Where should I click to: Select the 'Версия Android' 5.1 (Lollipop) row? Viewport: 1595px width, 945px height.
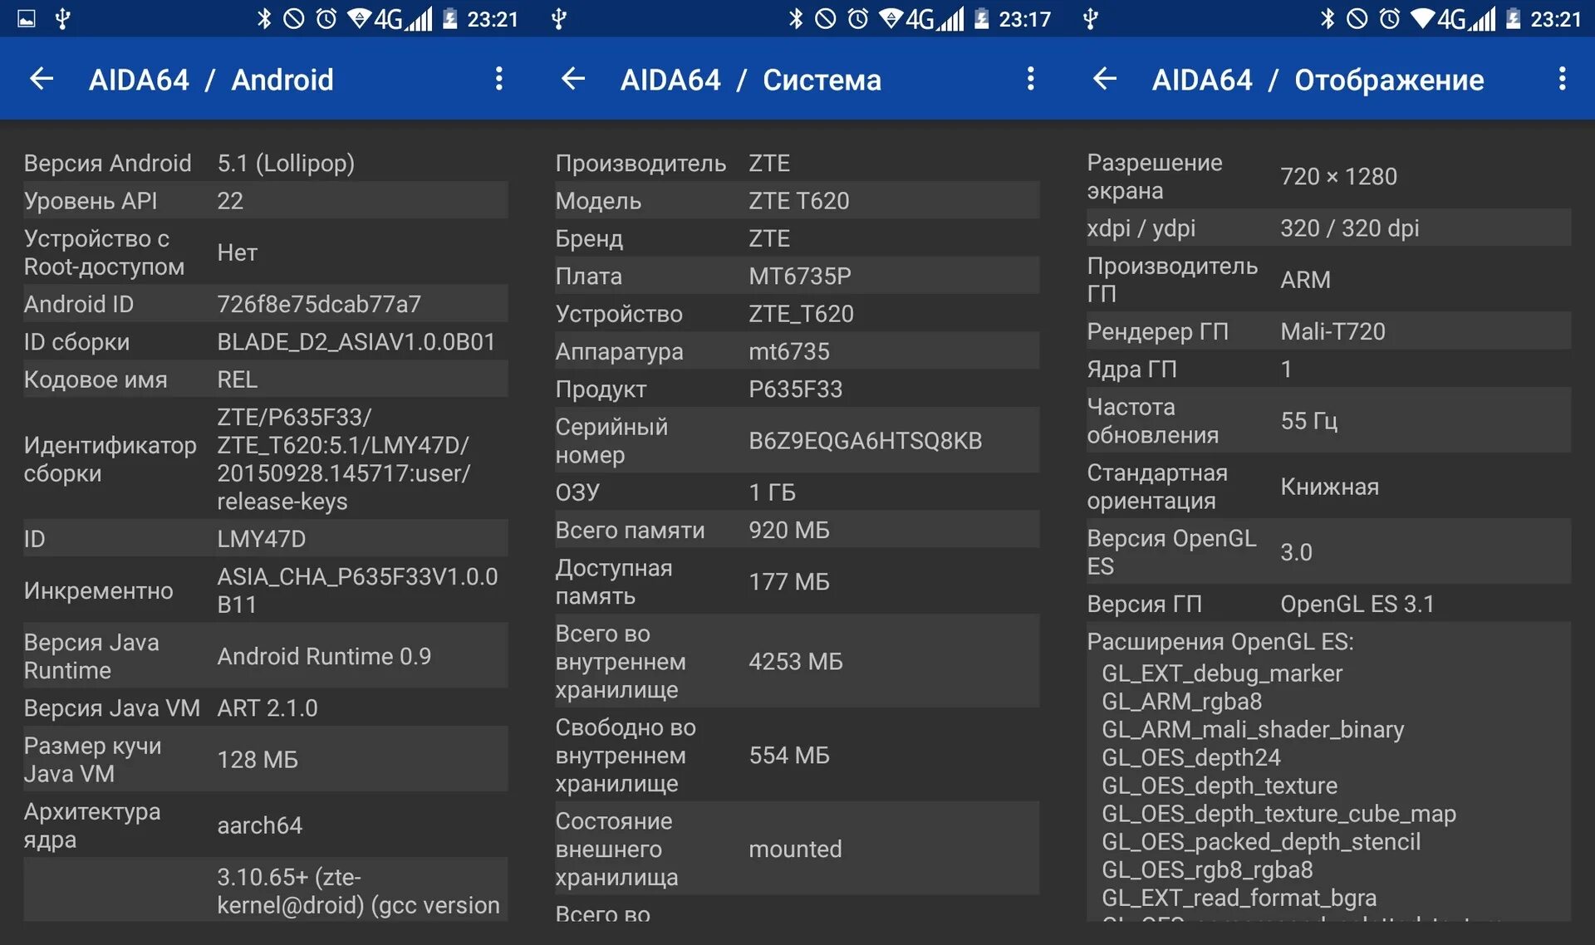(x=266, y=163)
